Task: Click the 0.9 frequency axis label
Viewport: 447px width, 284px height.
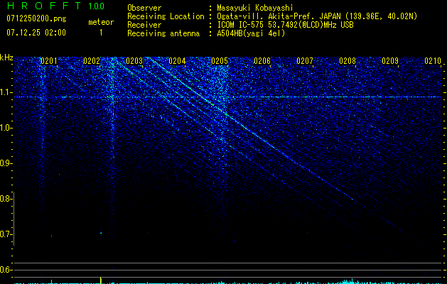Action: pyautogui.click(x=6, y=163)
